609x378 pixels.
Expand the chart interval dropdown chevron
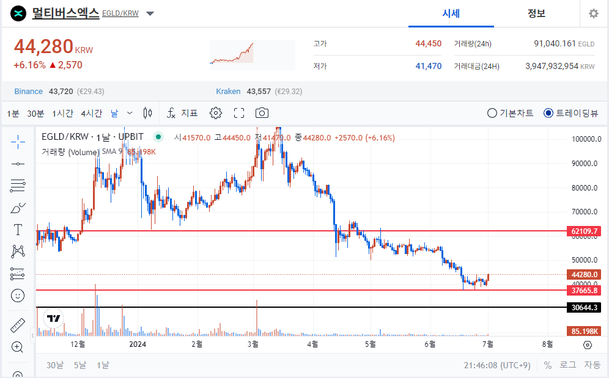[130, 113]
